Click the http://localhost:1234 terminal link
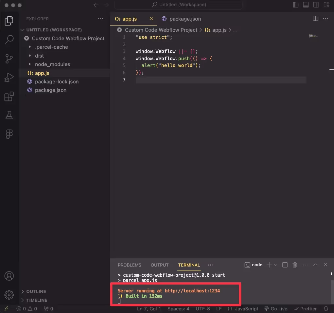The image size is (334, 313). [192, 291]
